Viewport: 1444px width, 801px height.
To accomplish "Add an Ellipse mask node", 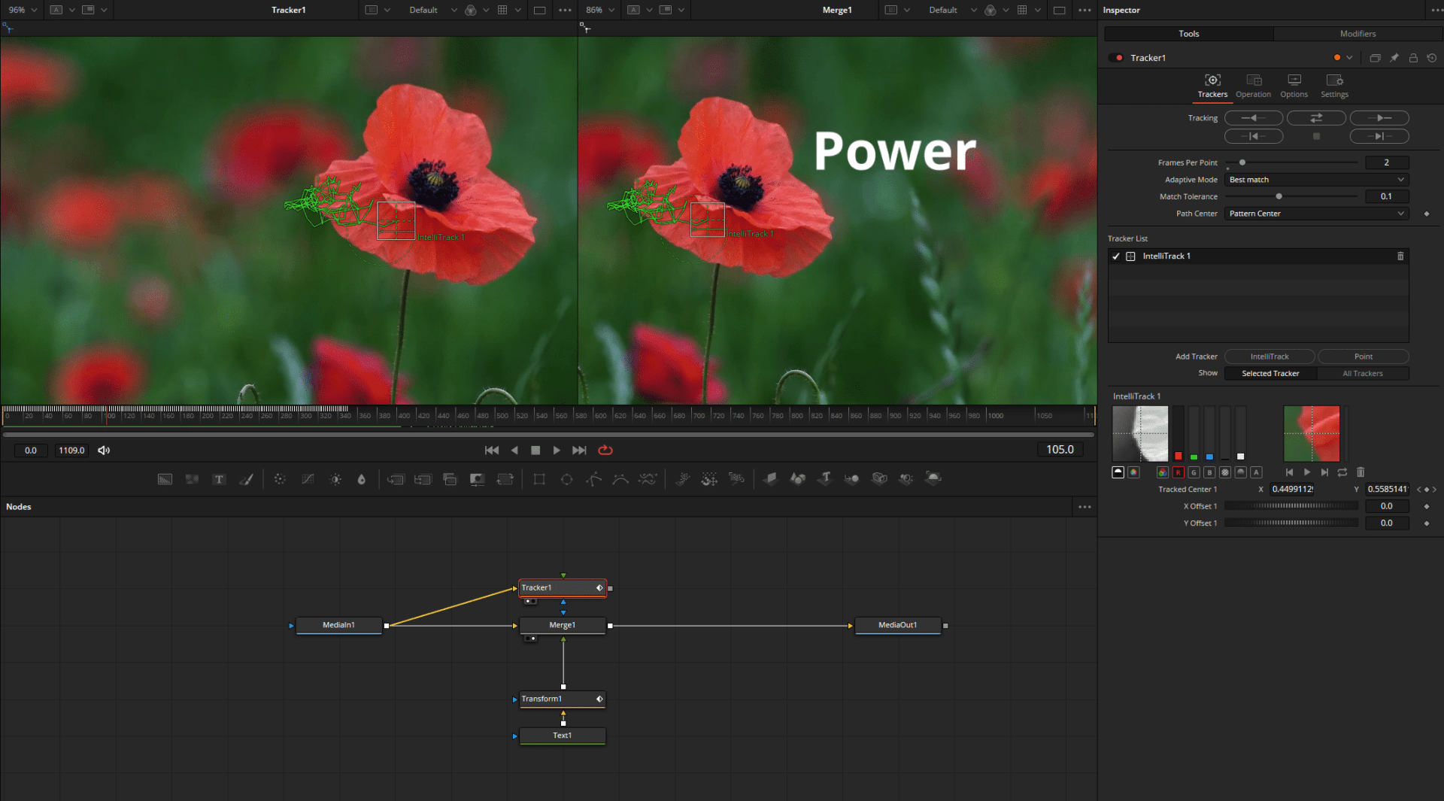I will (566, 479).
